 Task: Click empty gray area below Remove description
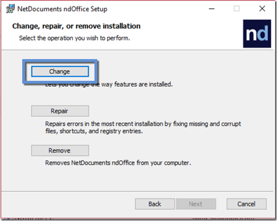point(138,179)
